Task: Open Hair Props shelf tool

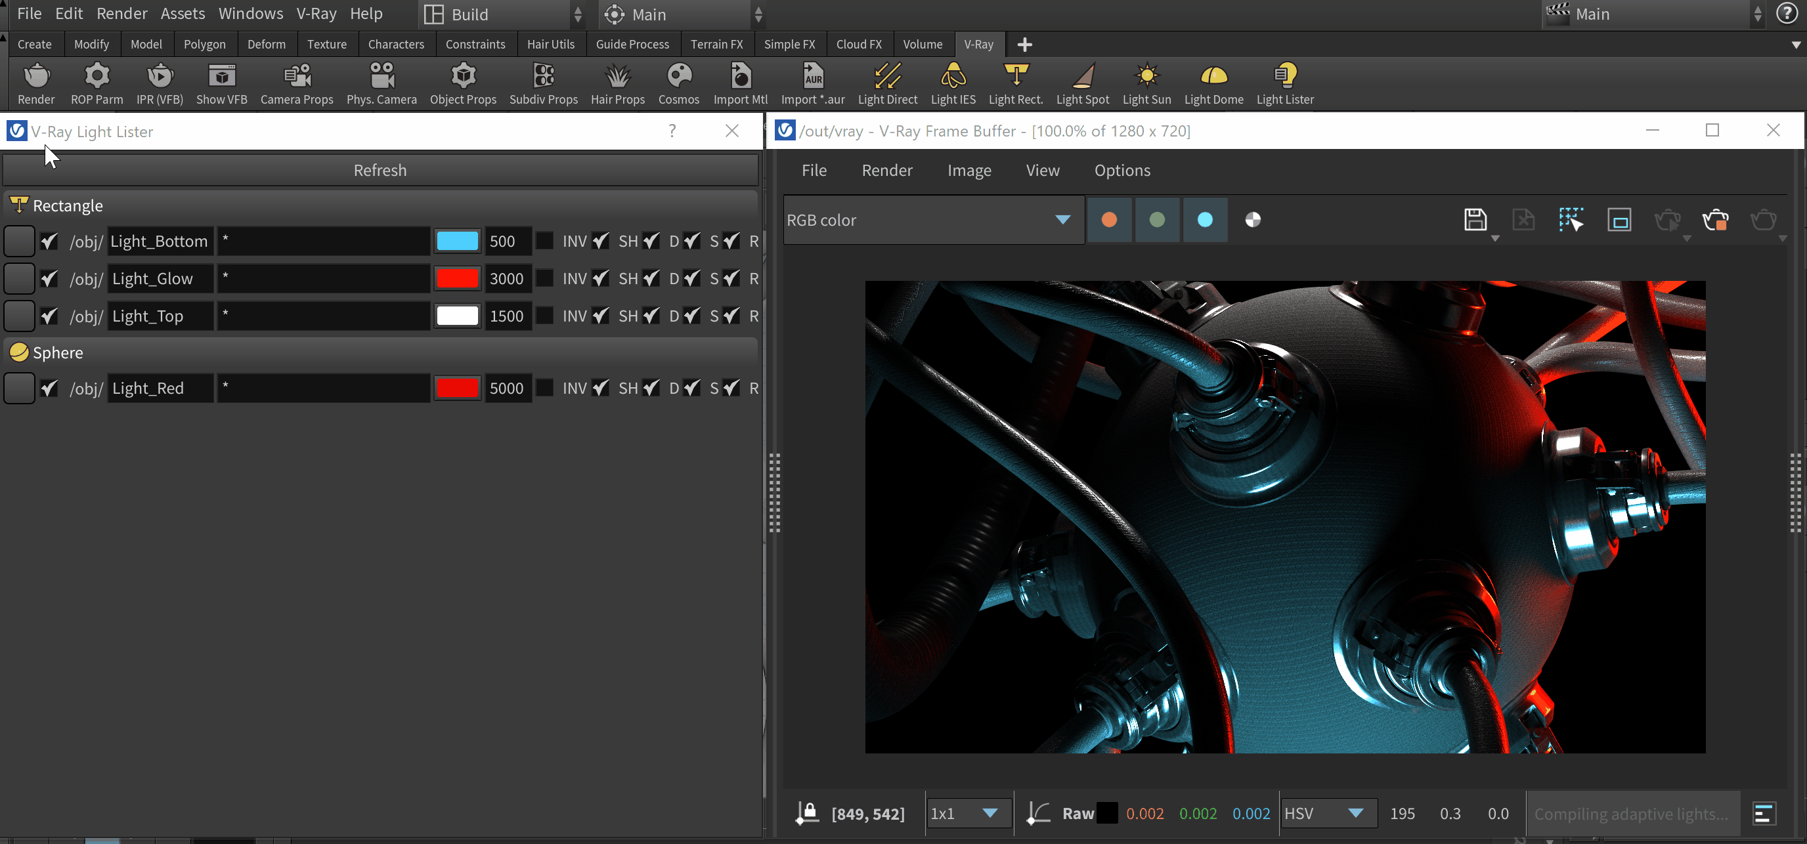Action: pyautogui.click(x=617, y=83)
